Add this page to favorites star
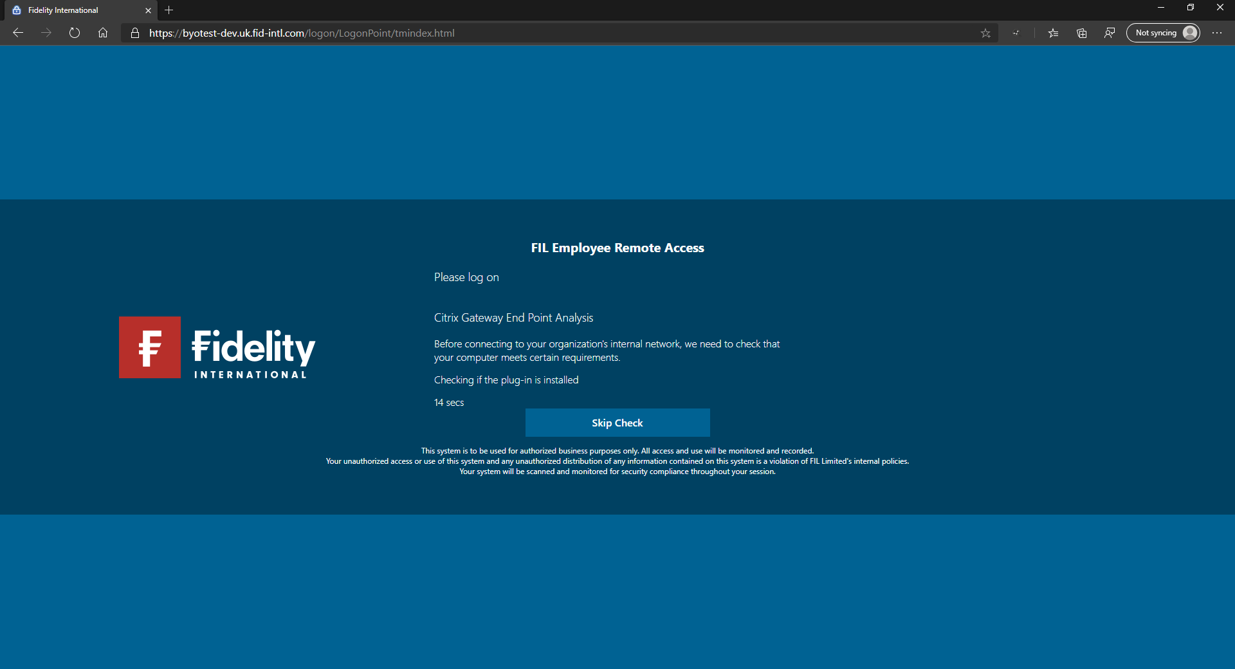1235x669 pixels. coord(985,33)
